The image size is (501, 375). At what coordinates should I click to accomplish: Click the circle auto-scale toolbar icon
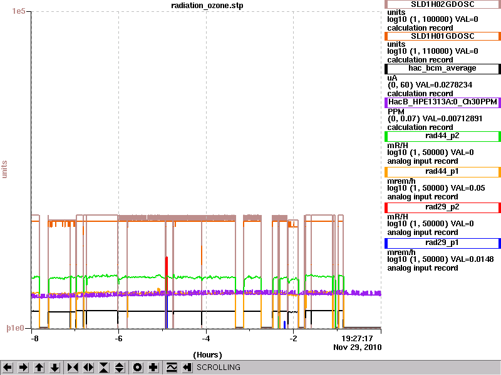[x=137, y=367]
